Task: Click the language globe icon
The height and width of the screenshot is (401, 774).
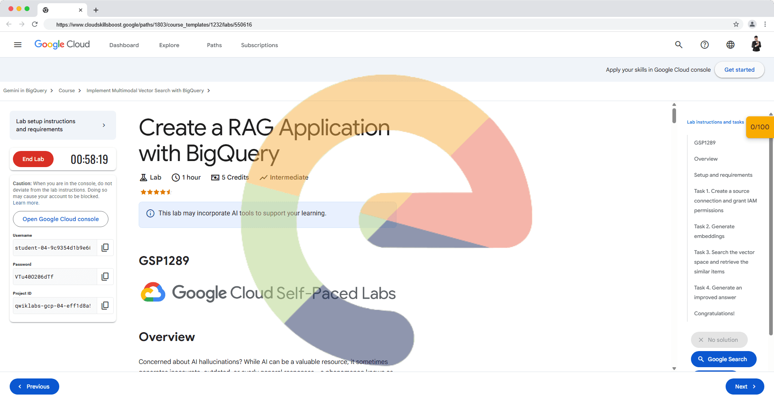Action: click(x=730, y=45)
